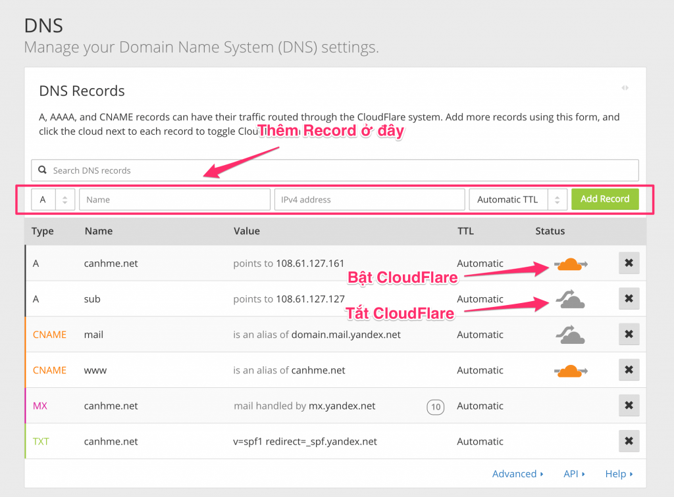Open the API link

click(574, 473)
